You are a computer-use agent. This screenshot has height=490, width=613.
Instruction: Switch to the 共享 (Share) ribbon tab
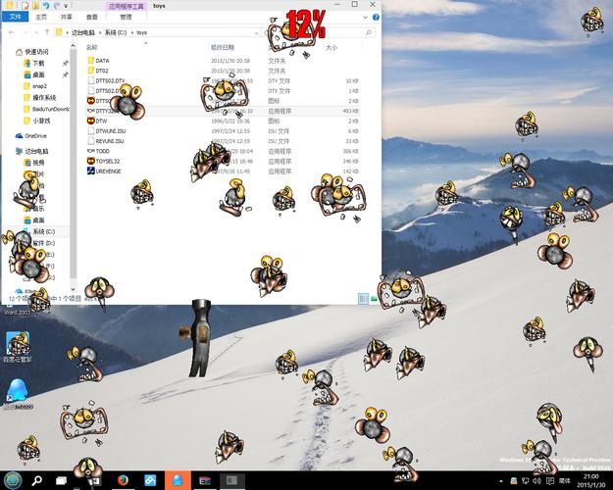[66, 17]
